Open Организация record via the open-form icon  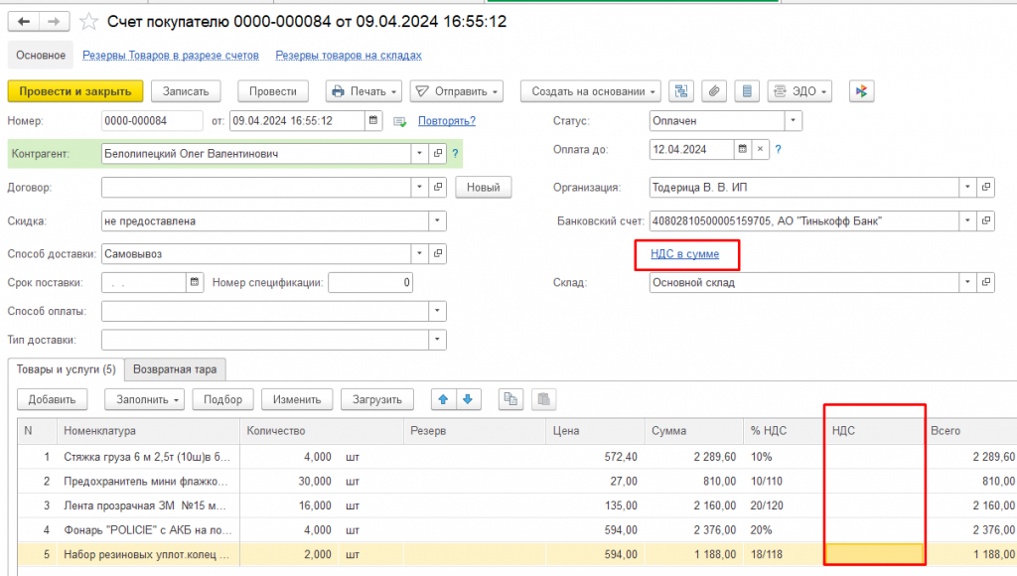click(x=986, y=188)
